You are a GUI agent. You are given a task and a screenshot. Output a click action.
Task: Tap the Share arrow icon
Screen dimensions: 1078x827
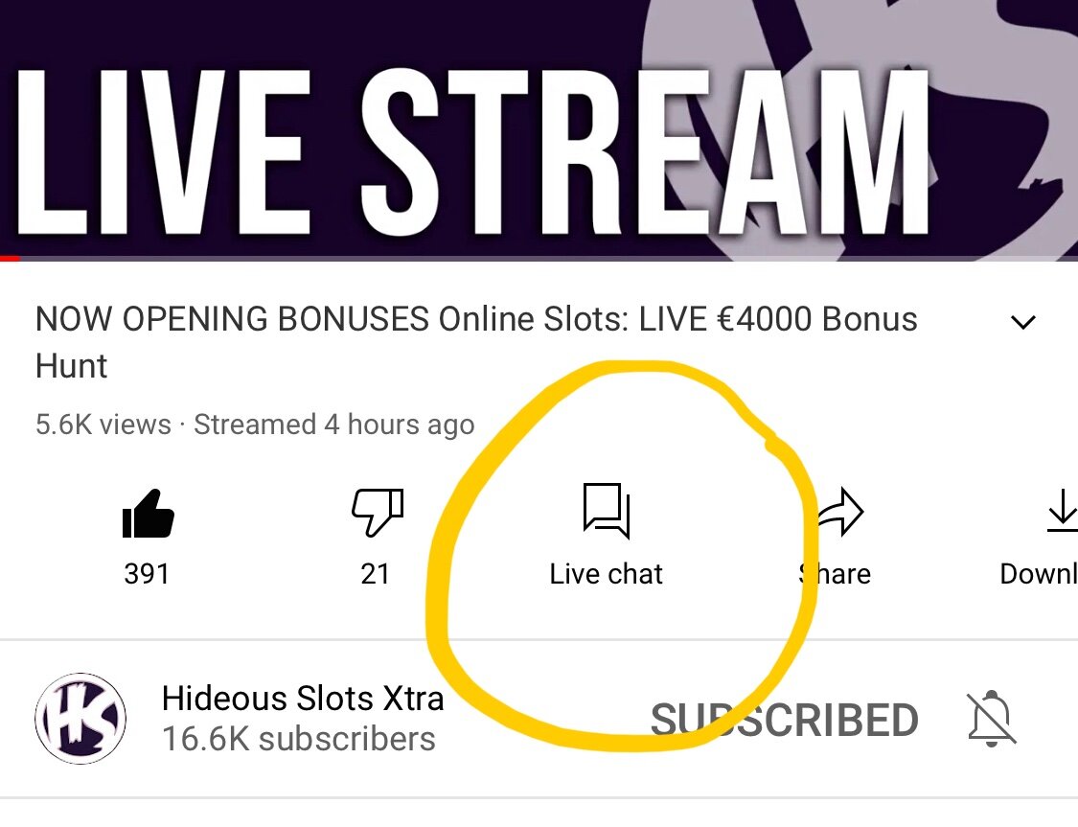(839, 512)
